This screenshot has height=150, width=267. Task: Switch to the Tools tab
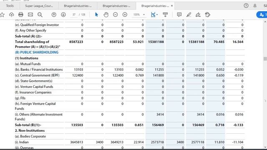10,6
